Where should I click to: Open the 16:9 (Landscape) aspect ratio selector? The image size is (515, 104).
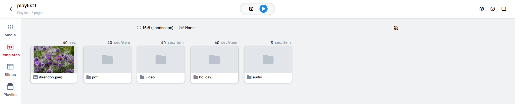click(x=155, y=28)
